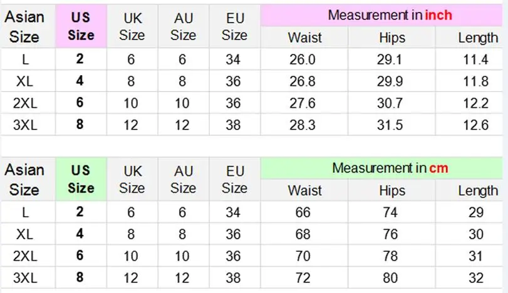Click waist value 27.6 in inch table
The image size is (508, 293).
pyautogui.click(x=303, y=103)
